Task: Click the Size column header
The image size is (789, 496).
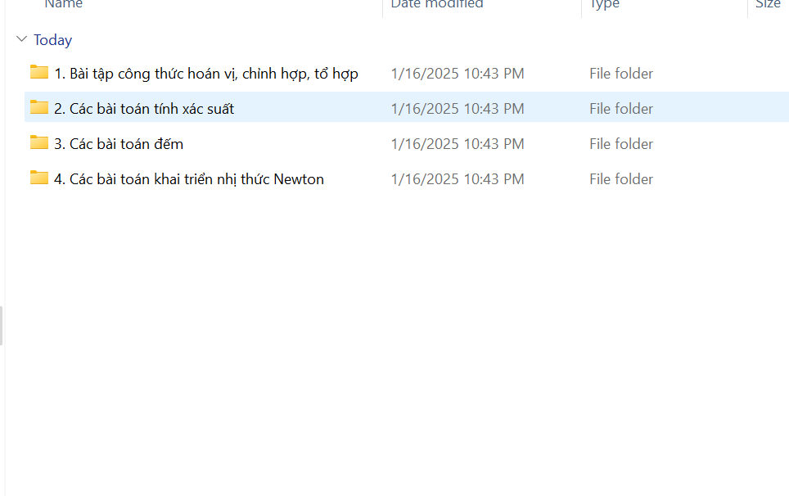Action: [x=768, y=5]
